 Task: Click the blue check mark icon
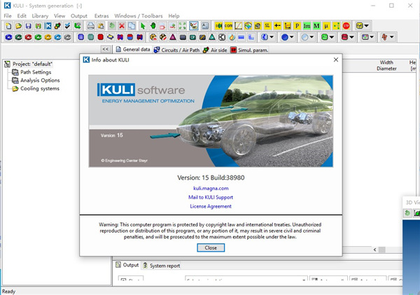click(67, 26)
